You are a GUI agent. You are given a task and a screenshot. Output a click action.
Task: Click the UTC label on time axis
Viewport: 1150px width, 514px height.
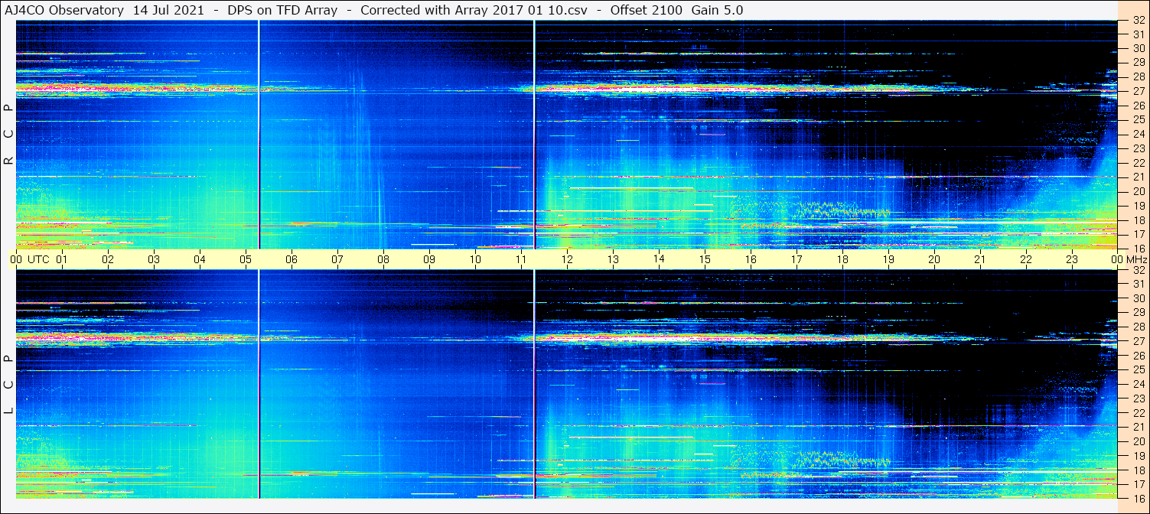click(x=38, y=259)
